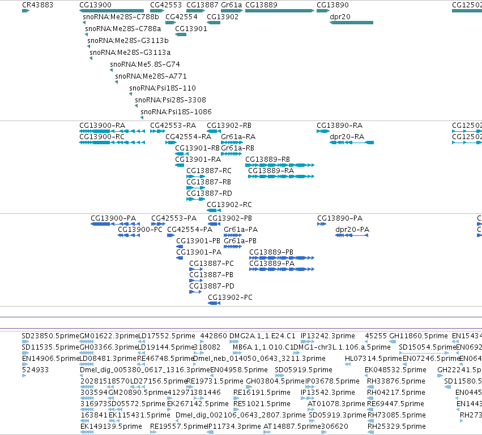Click protein CG13902-PC label
Viewport: 482px width, 435px height.
pos(231,298)
